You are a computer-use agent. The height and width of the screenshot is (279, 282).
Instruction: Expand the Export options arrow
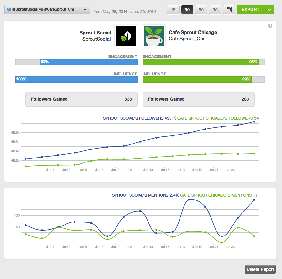[x=269, y=10]
